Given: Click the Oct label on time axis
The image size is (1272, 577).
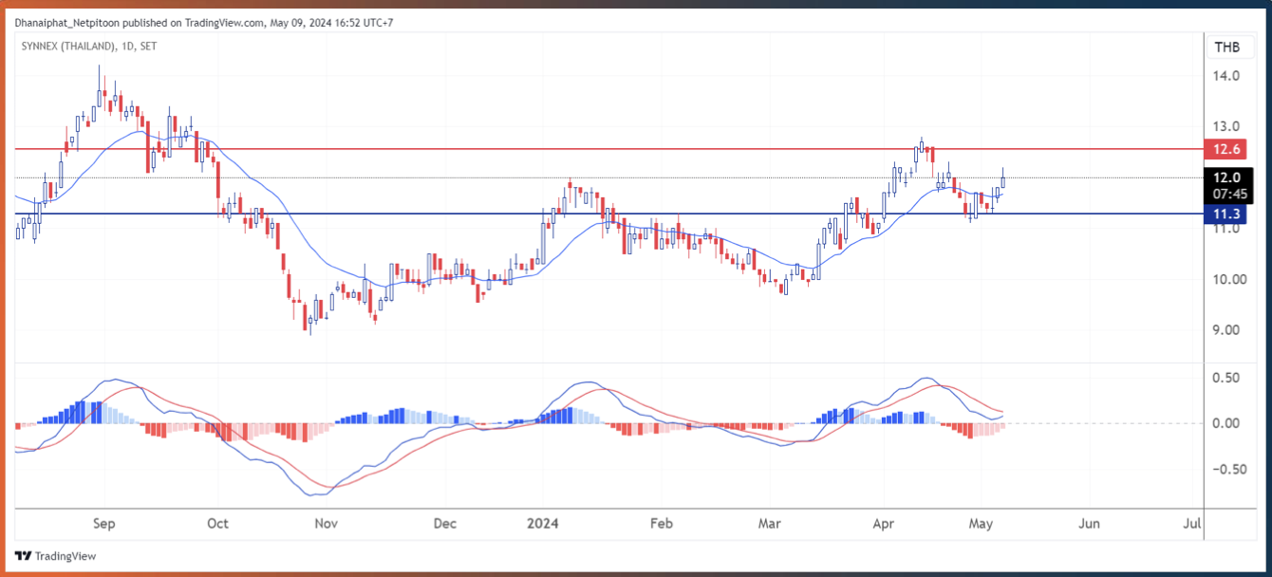Looking at the screenshot, I should pyautogui.click(x=218, y=524).
